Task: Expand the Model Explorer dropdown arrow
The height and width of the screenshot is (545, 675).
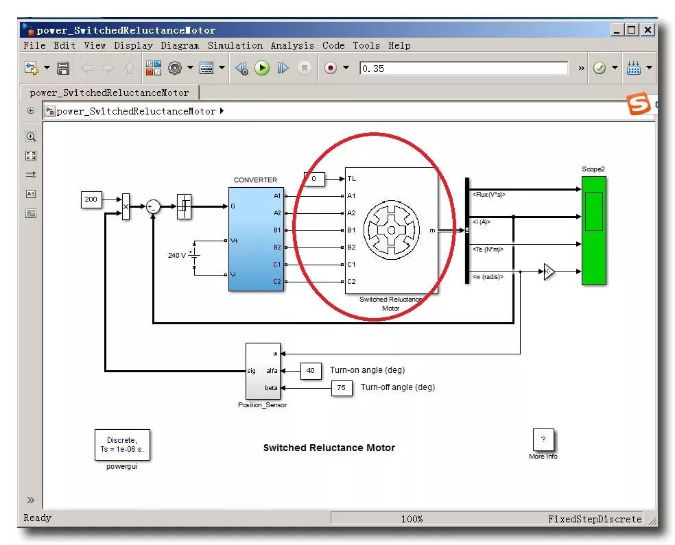Action: click(222, 68)
